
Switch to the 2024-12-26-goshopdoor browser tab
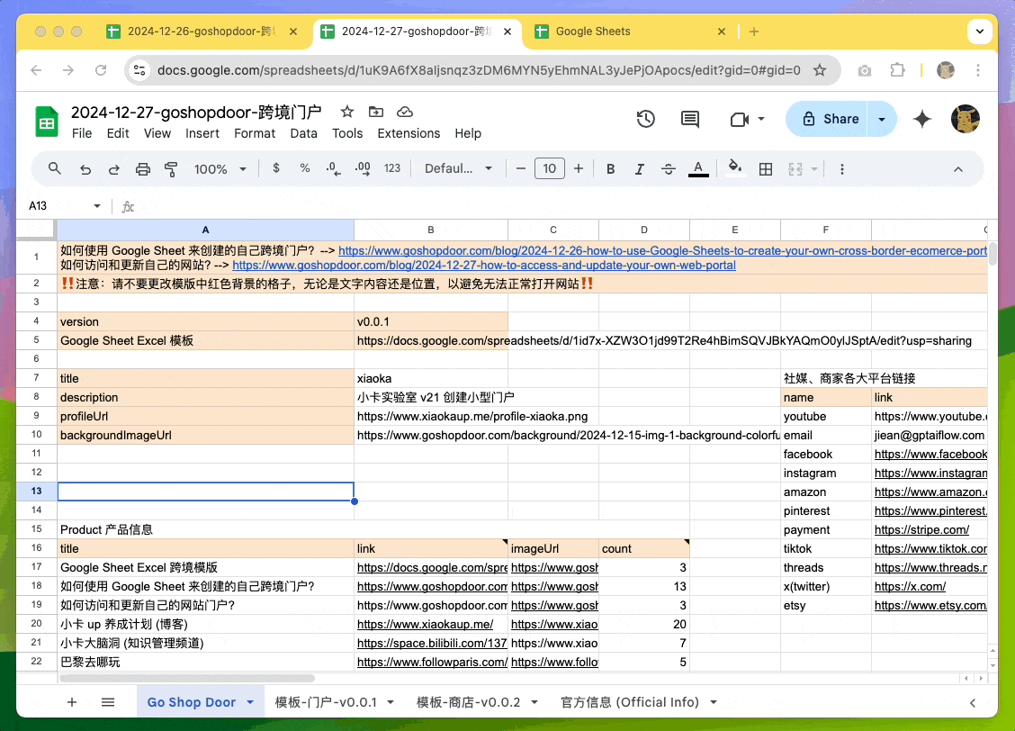tap(202, 32)
